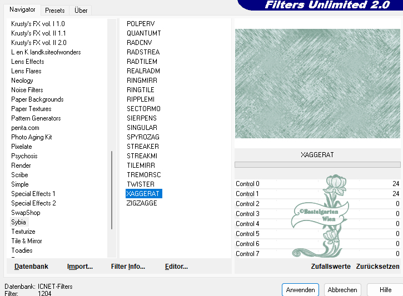Click the Datenbank button
Screen dimensions: 403x296
[31, 267]
